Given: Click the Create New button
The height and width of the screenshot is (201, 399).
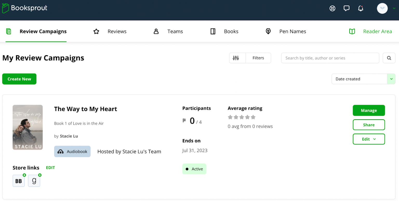Looking at the screenshot, I should 19,79.
